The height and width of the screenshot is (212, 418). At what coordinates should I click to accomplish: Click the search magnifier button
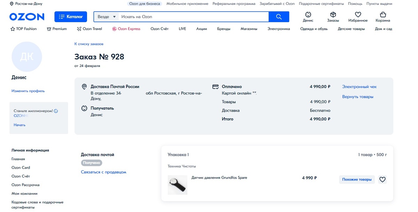pos(279,17)
